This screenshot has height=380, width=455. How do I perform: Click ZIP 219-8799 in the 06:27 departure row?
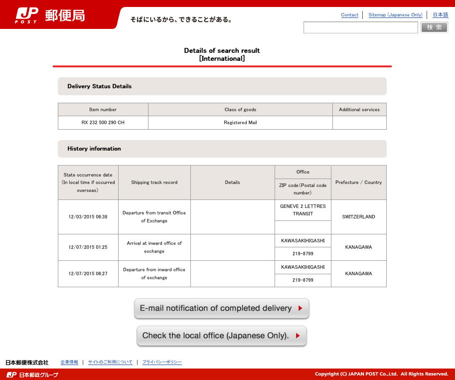click(303, 280)
